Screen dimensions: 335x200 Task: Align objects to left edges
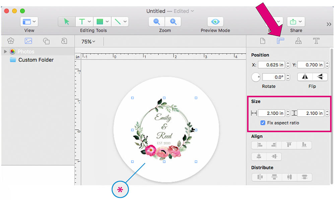click(x=260, y=145)
